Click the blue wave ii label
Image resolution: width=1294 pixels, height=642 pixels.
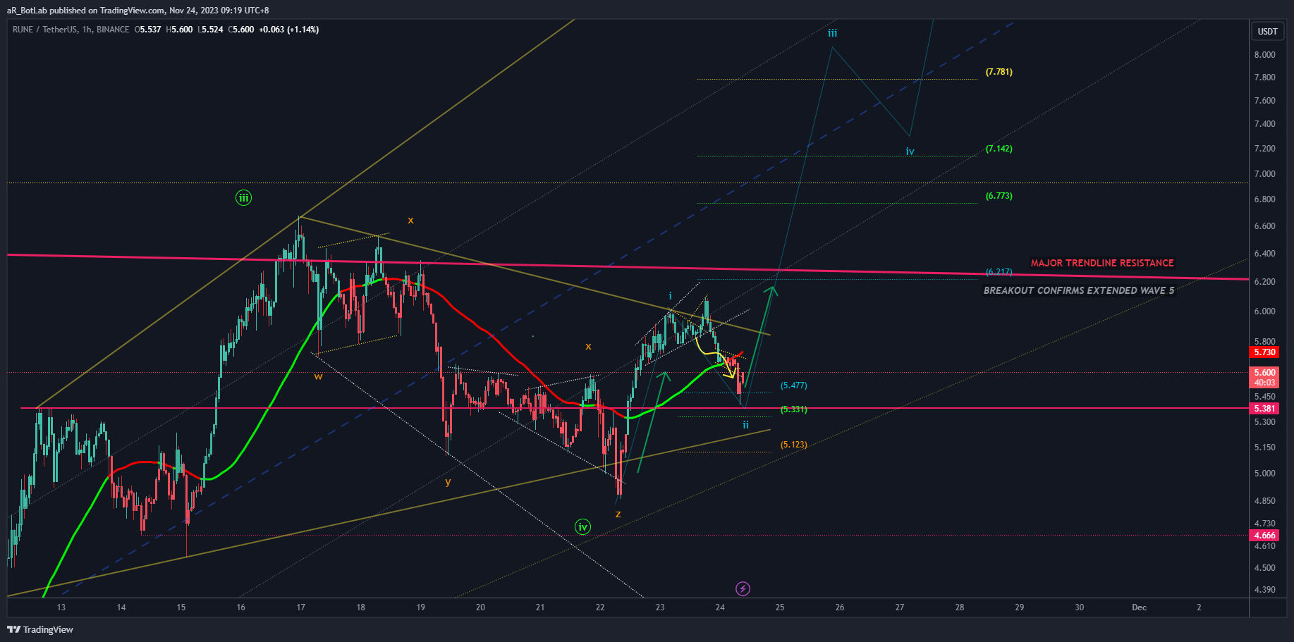pos(745,425)
